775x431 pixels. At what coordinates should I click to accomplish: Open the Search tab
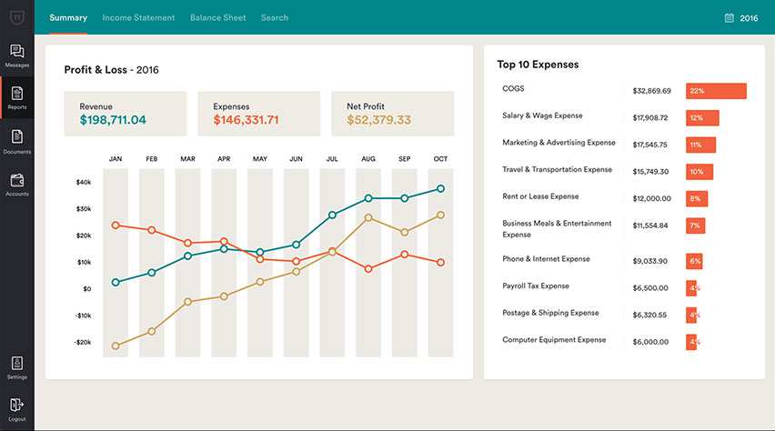tap(274, 17)
